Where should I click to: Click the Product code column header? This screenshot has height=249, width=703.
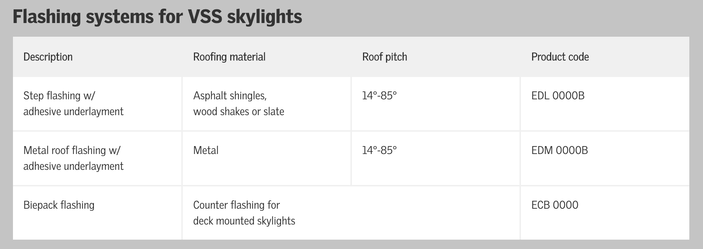[x=560, y=57]
